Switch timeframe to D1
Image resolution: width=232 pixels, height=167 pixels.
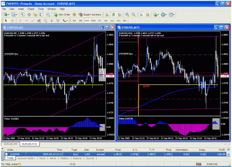click(112, 21)
